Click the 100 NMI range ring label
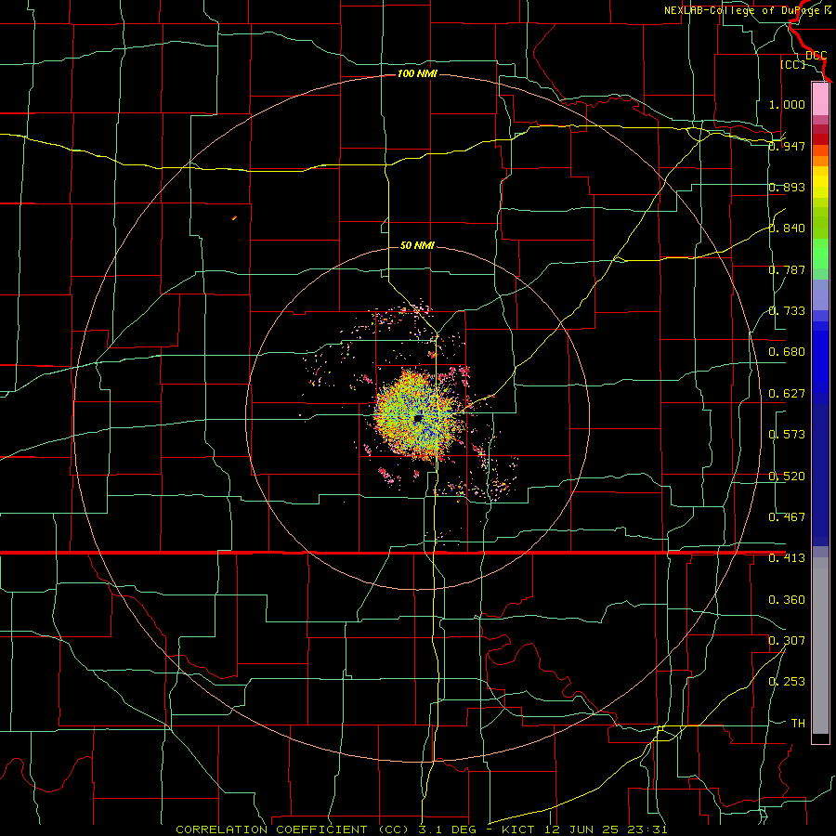Image resolution: width=836 pixels, height=836 pixels. click(x=417, y=73)
